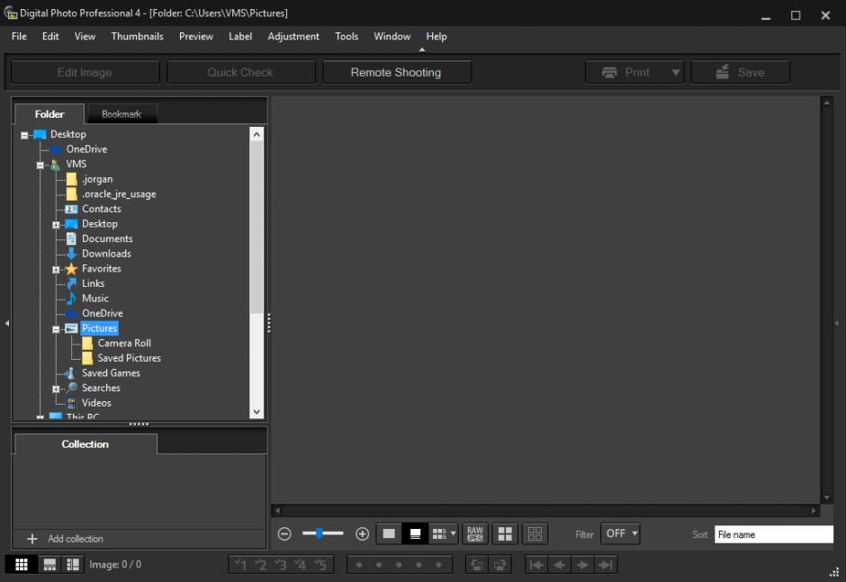This screenshot has height=582, width=846.
Task: Switch to the Bookmark tab
Action: [x=121, y=114]
